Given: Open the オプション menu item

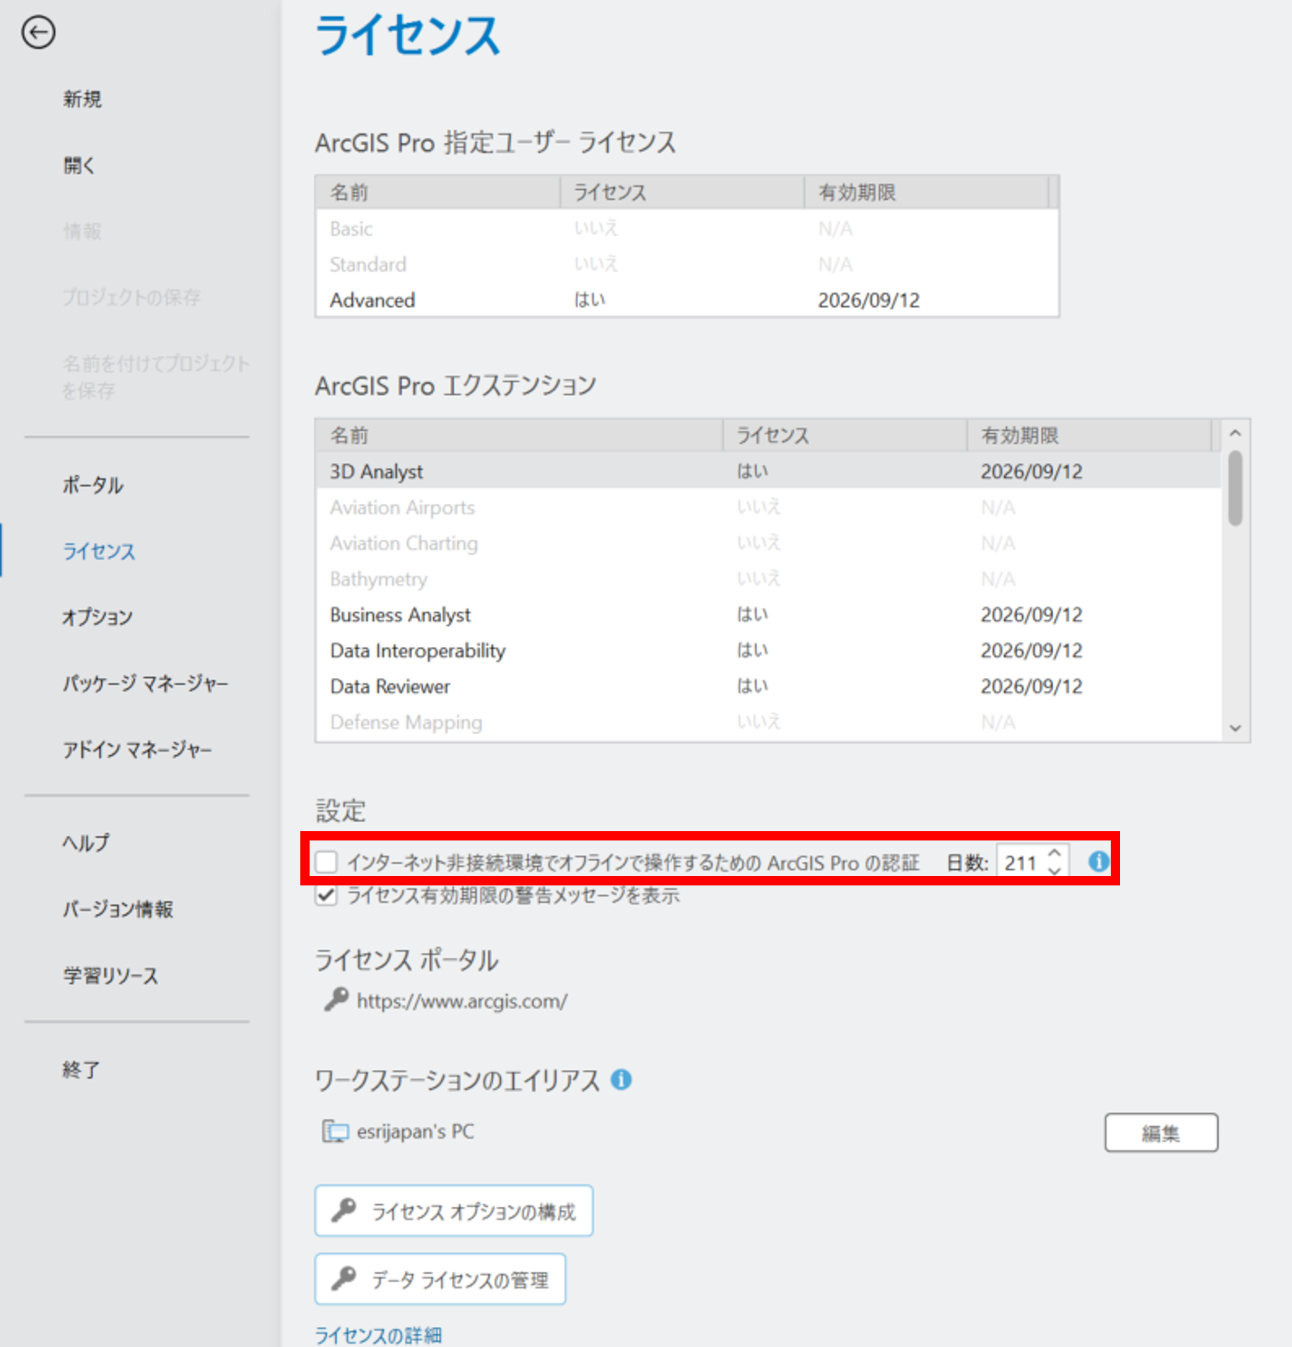Looking at the screenshot, I should click(x=97, y=617).
